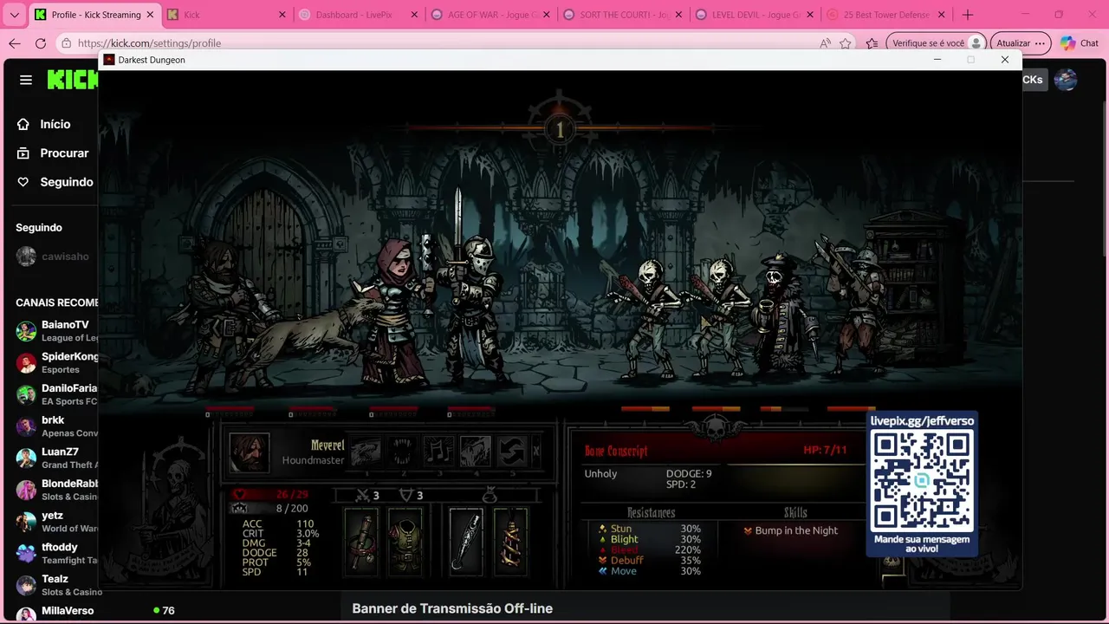Open SpiderKong recommended channel
The image size is (1109, 624).
56,362
